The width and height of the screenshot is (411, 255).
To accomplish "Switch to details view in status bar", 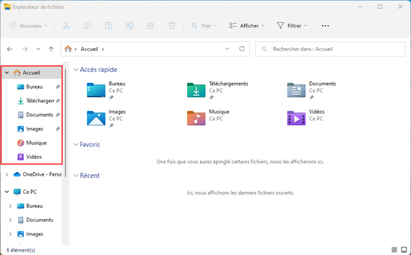I will click(395, 250).
